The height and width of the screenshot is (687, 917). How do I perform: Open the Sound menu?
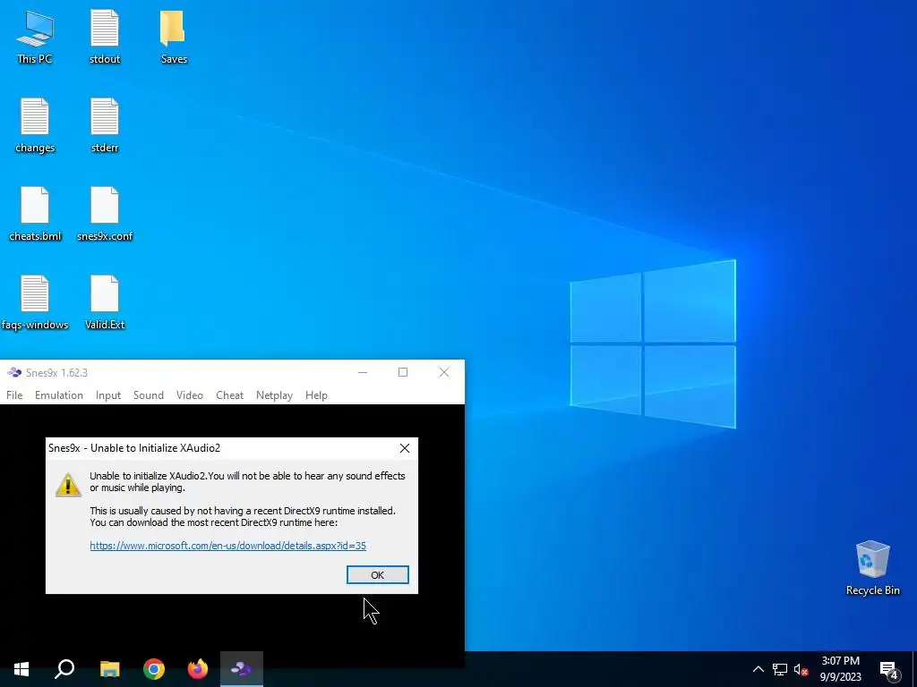149,395
